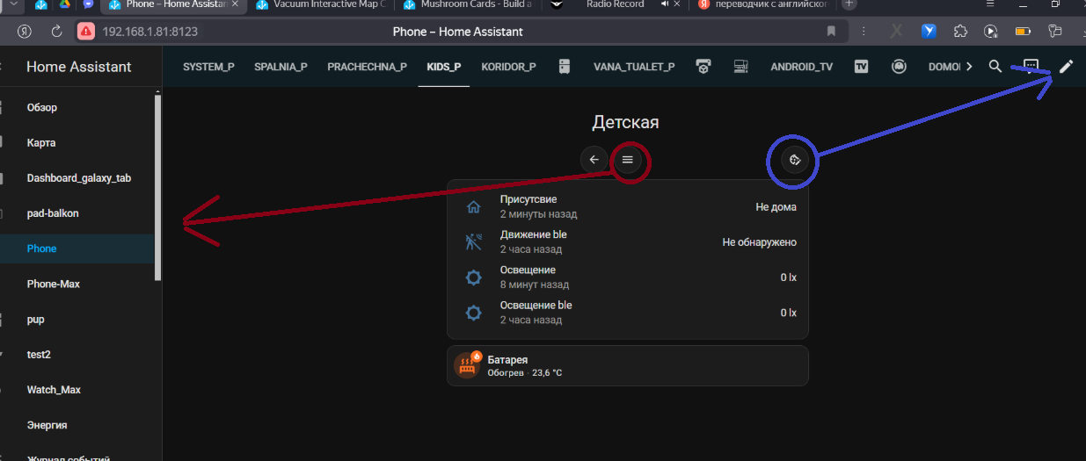1086x461 pixels.
Task: Click the pencil edit dashboard icon
Action: [x=1066, y=66]
